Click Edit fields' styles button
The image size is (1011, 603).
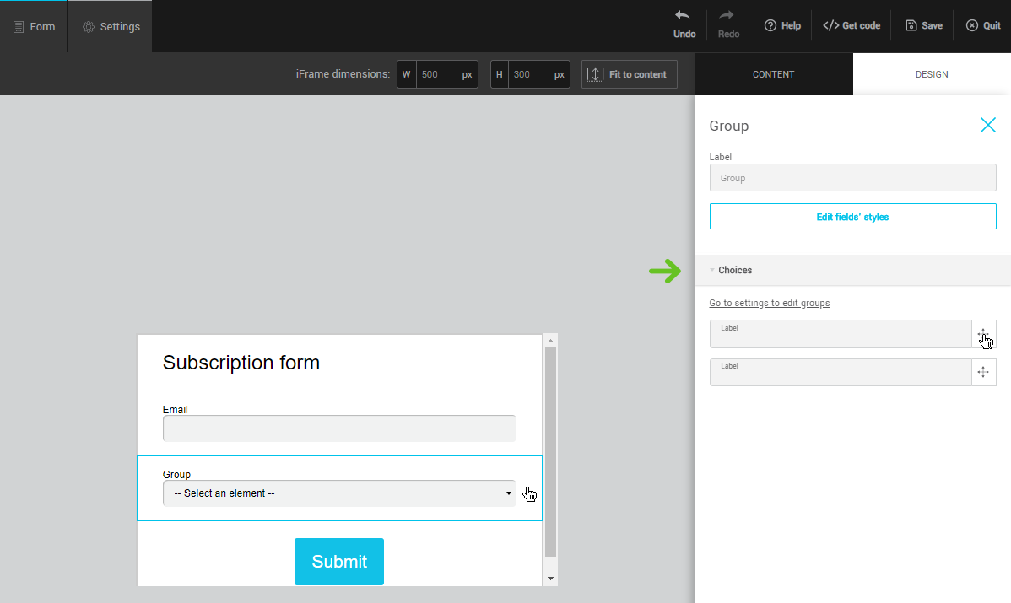coord(852,217)
